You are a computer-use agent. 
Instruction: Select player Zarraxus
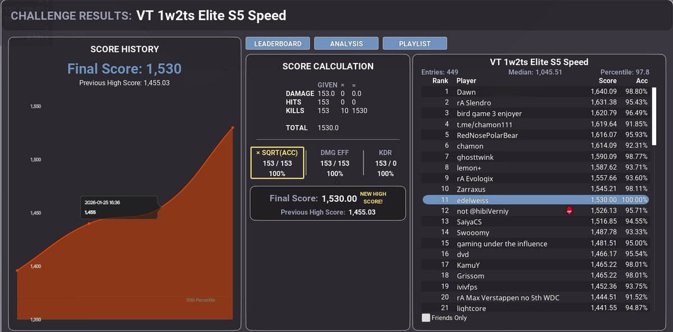point(536,189)
